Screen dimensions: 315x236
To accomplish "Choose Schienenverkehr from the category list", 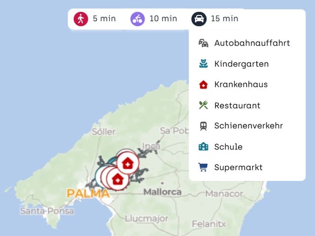I will tap(247, 126).
